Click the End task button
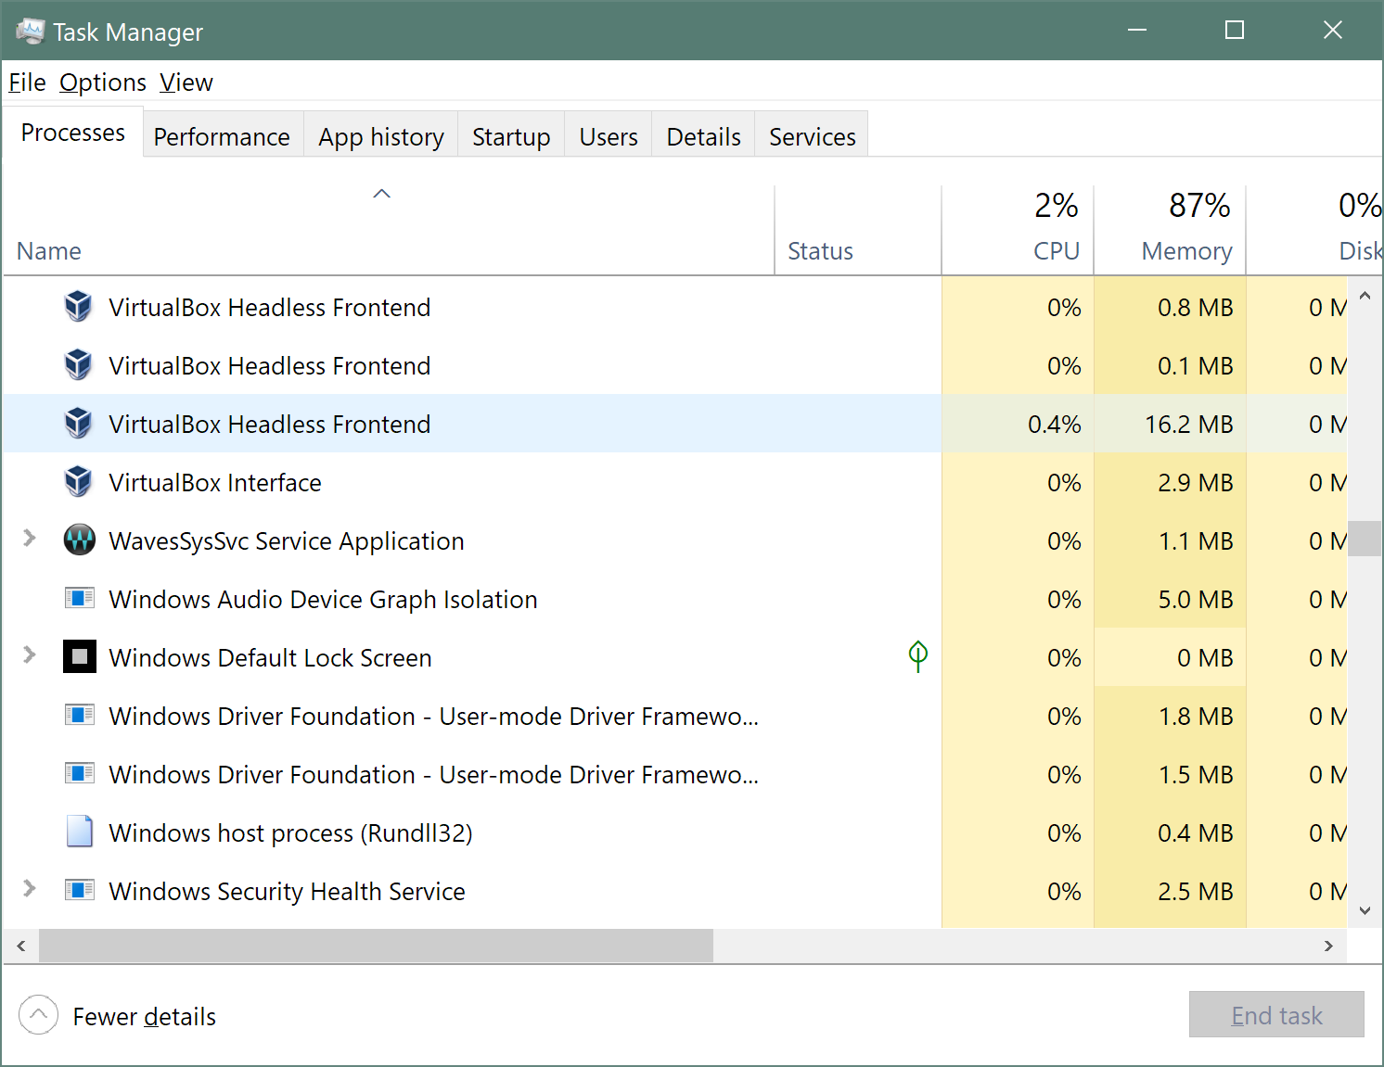 (1276, 1015)
